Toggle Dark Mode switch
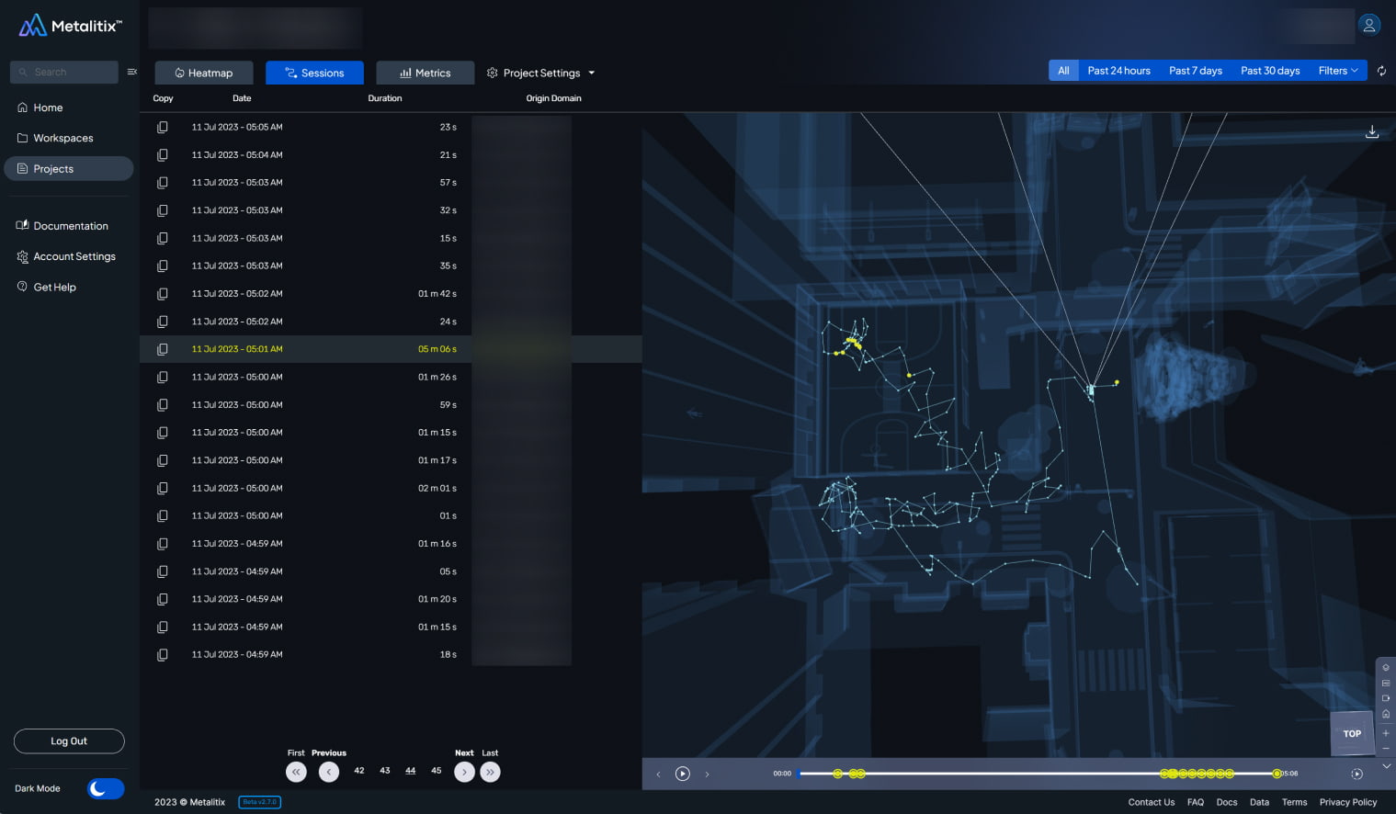 pyautogui.click(x=105, y=788)
